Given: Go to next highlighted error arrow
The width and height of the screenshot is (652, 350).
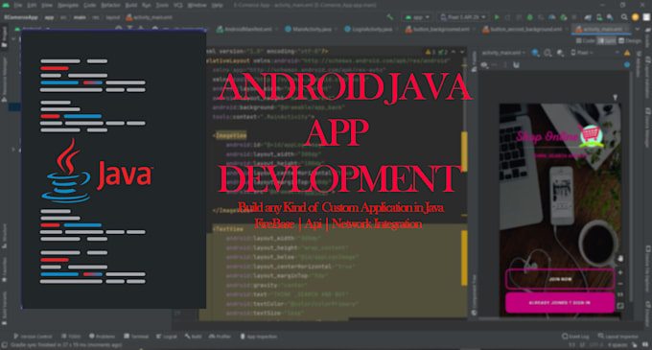Looking at the screenshot, I should [461, 52].
